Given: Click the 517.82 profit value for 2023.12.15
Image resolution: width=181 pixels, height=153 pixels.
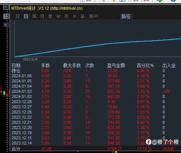Looking at the screenshot, I should [114, 138].
